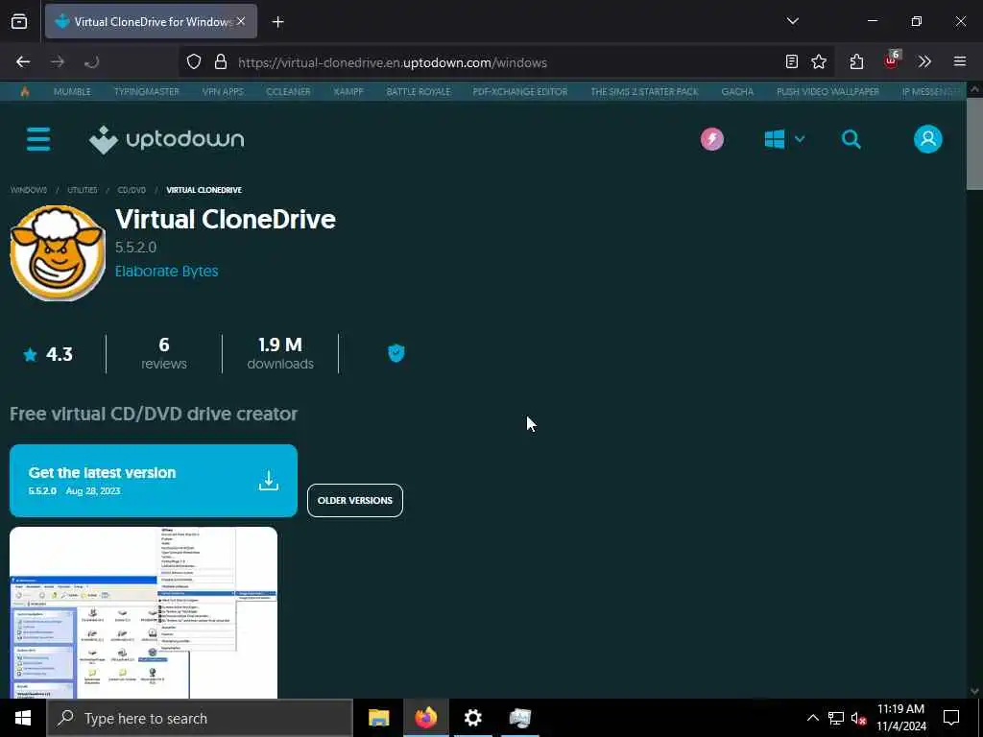The width and height of the screenshot is (983, 737).
Task: Click CD/DVD breadcrumb
Action: click(x=132, y=190)
